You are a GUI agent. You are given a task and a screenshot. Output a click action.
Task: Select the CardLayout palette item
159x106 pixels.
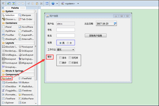(x=26, y=55)
